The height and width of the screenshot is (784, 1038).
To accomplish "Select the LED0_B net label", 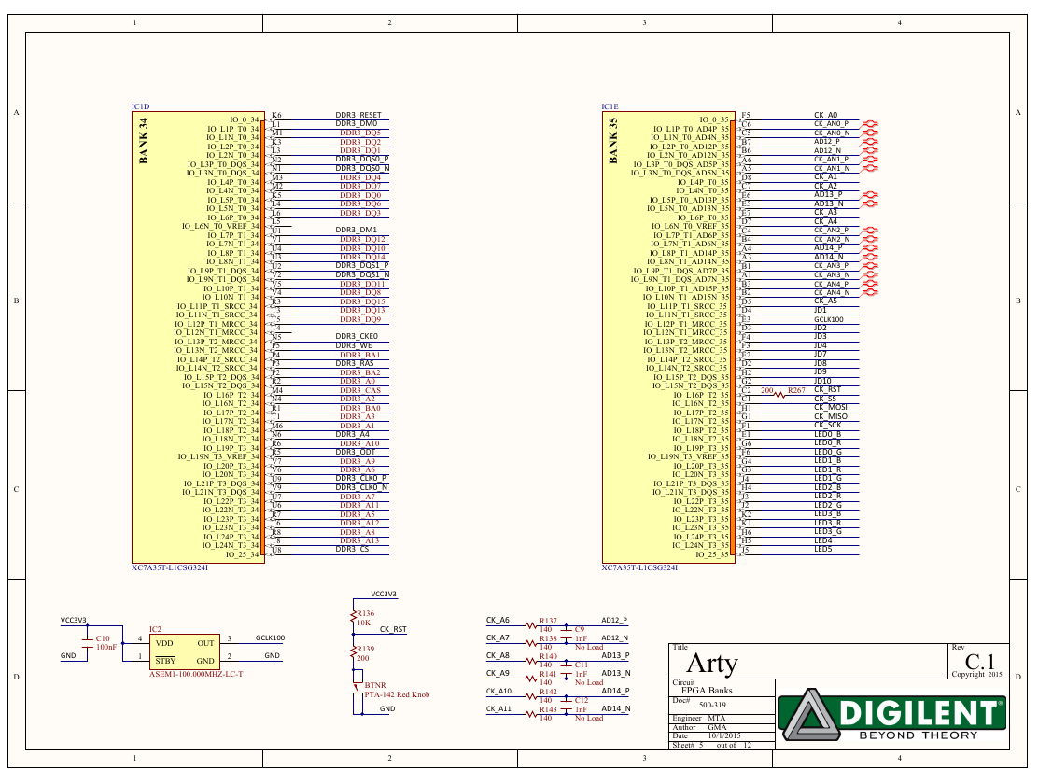I will [827, 434].
